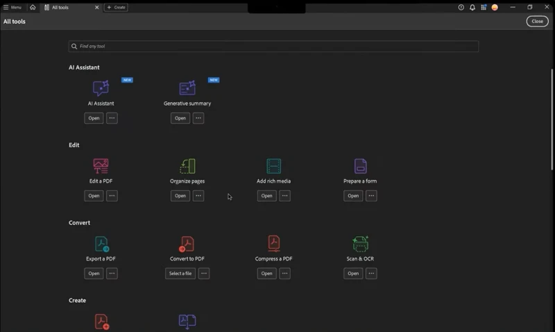
Task: Click Close button for All tools panel
Action: (537, 22)
